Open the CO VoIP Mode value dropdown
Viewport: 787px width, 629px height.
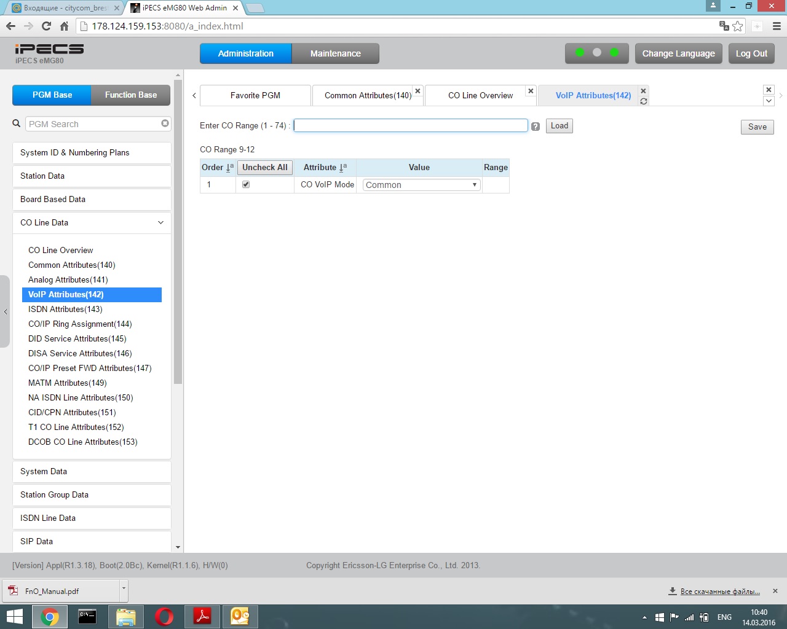coord(421,185)
